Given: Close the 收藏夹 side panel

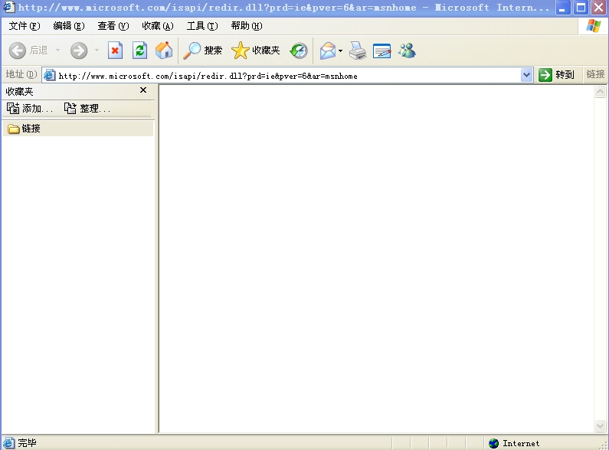Looking at the screenshot, I should coord(142,90).
